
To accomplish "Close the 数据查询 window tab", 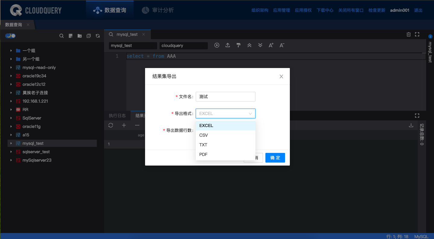I will pos(28,25).
